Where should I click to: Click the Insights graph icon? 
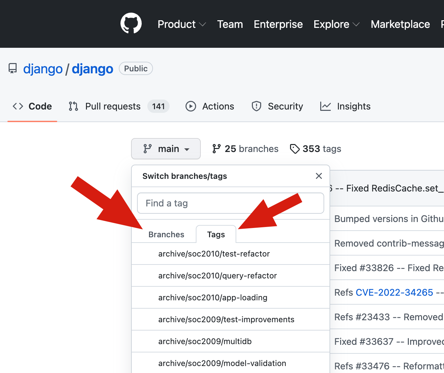pos(325,106)
